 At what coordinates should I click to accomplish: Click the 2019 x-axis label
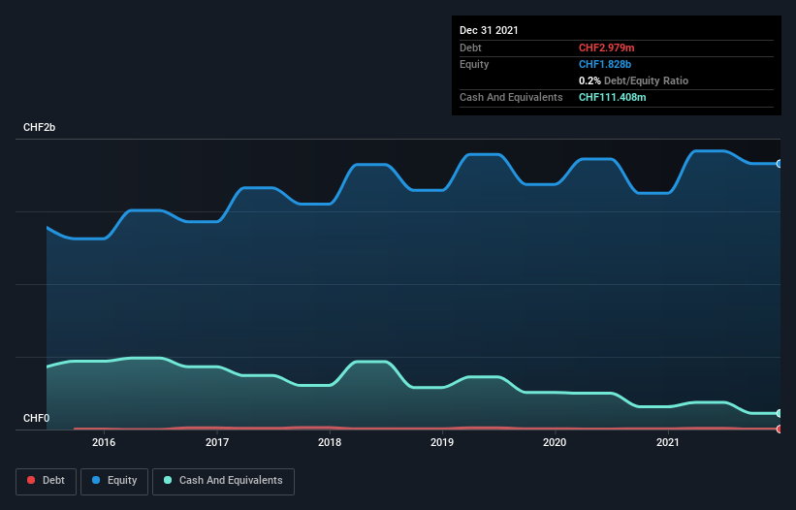(x=442, y=442)
